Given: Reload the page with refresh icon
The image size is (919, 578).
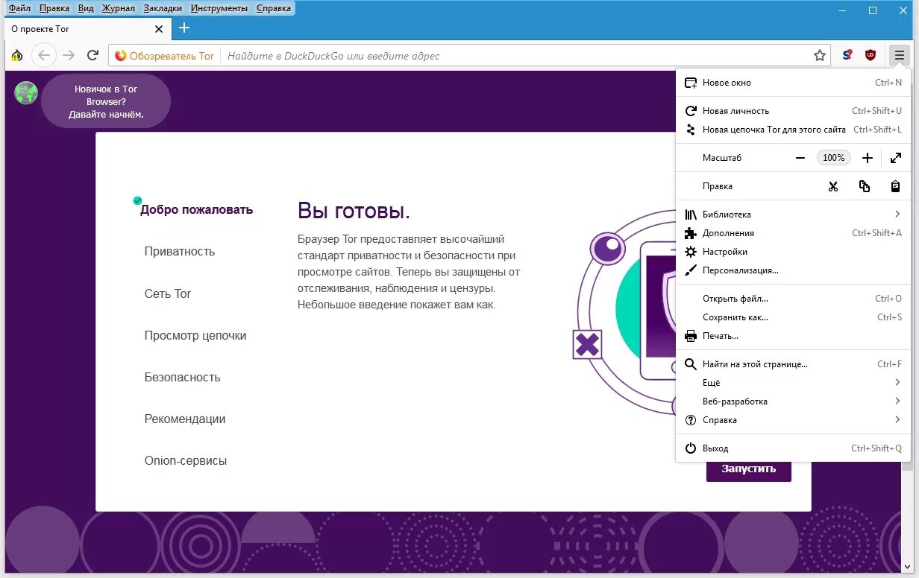Looking at the screenshot, I should (x=93, y=55).
